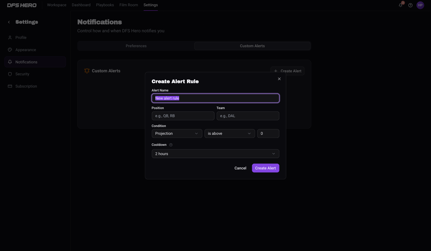Go to Dashboard in top navigation
The image size is (431, 251).
(x=81, y=5)
